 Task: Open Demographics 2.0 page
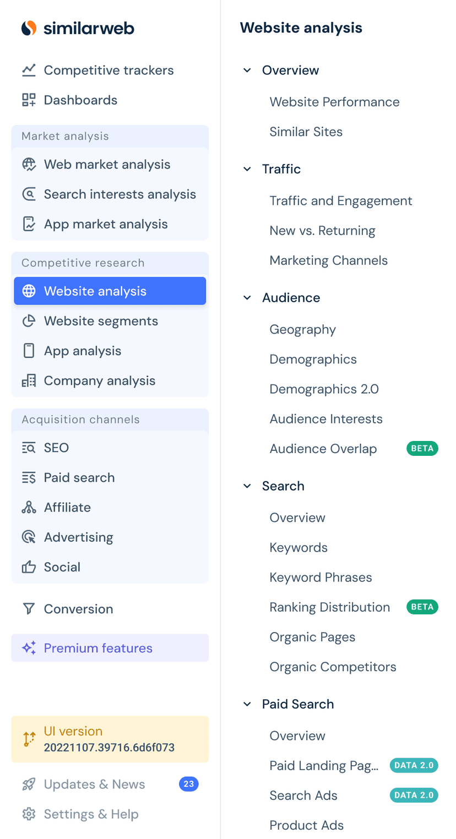324,389
